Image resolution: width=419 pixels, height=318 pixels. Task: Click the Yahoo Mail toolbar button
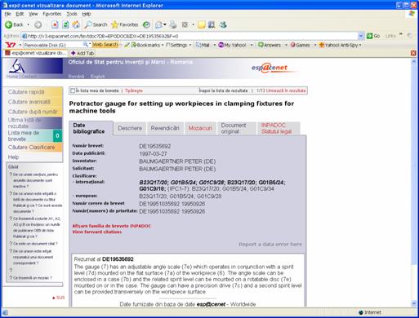[203, 45]
